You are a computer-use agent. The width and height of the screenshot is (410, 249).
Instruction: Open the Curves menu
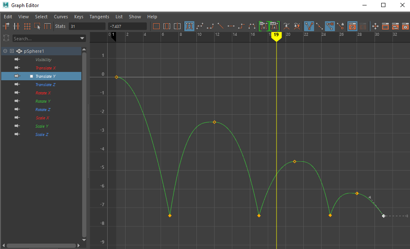coord(61,17)
